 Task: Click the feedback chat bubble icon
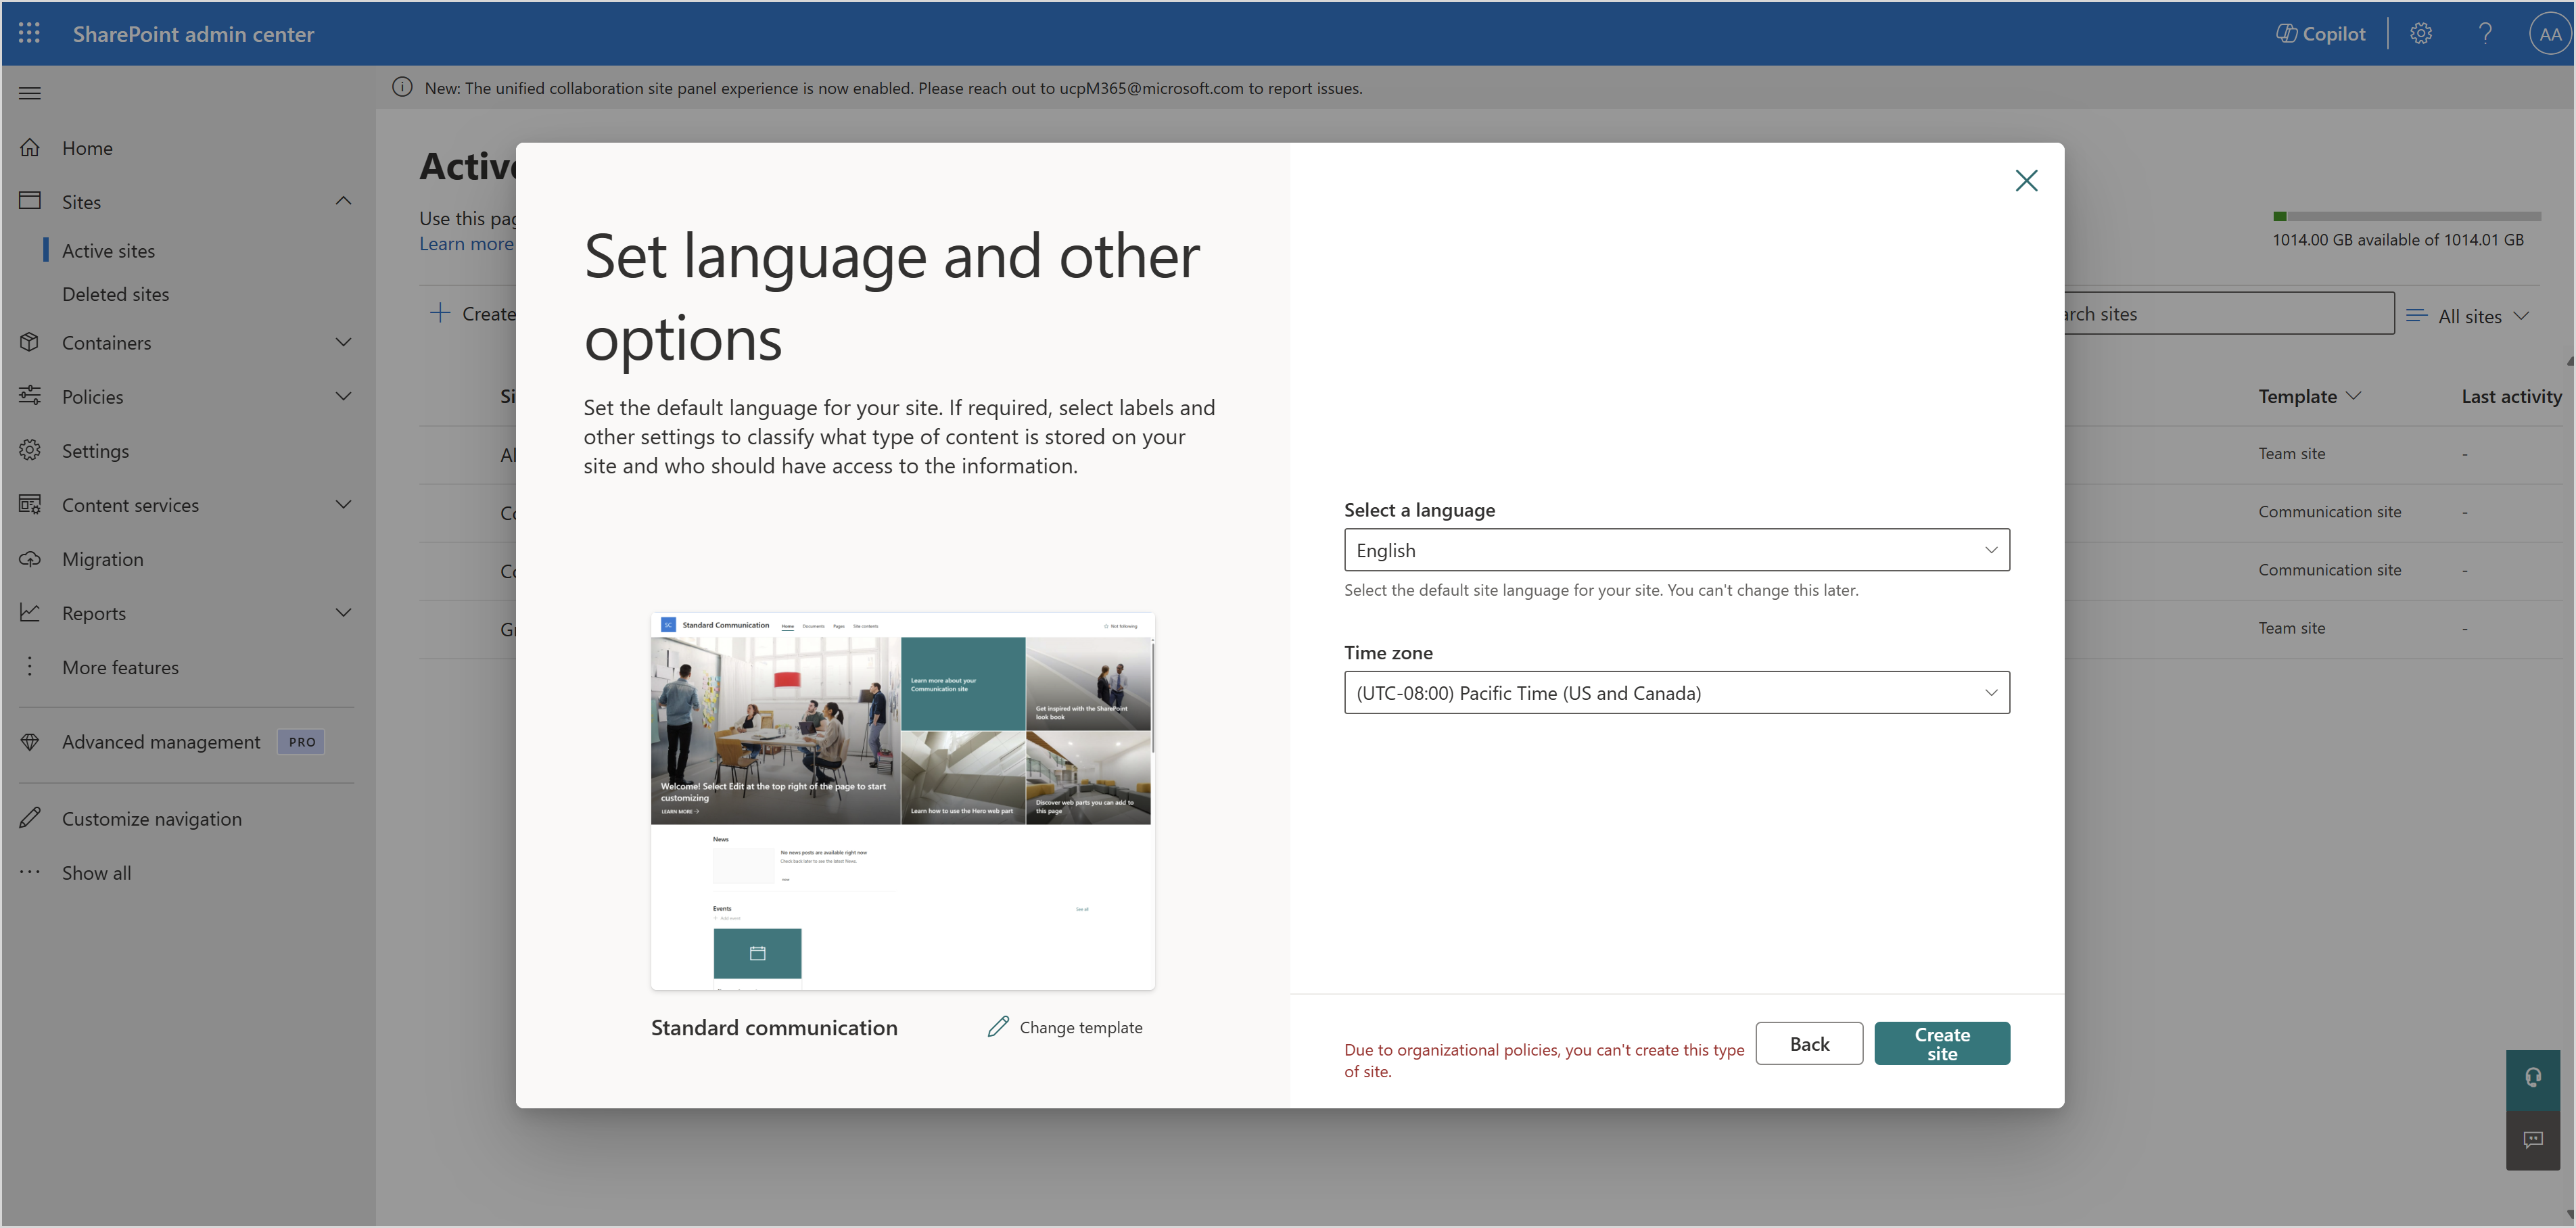coord(2532,1139)
